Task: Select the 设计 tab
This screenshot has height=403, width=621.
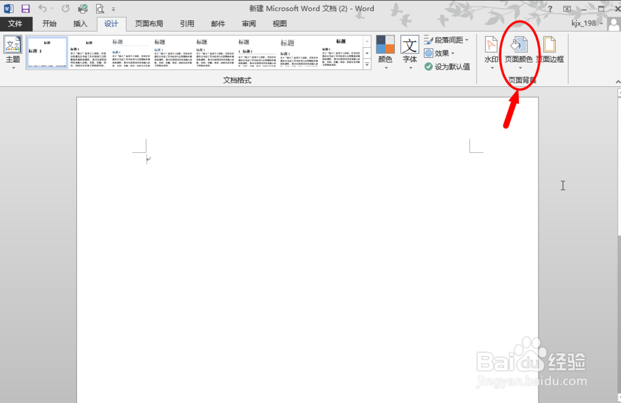Action: coord(111,24)
